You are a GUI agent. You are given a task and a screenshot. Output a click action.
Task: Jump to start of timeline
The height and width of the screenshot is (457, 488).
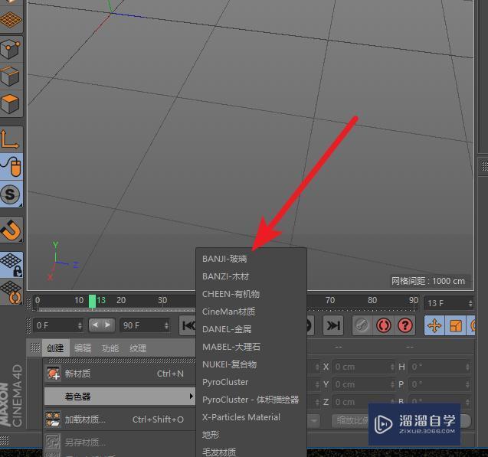point(188,325)
